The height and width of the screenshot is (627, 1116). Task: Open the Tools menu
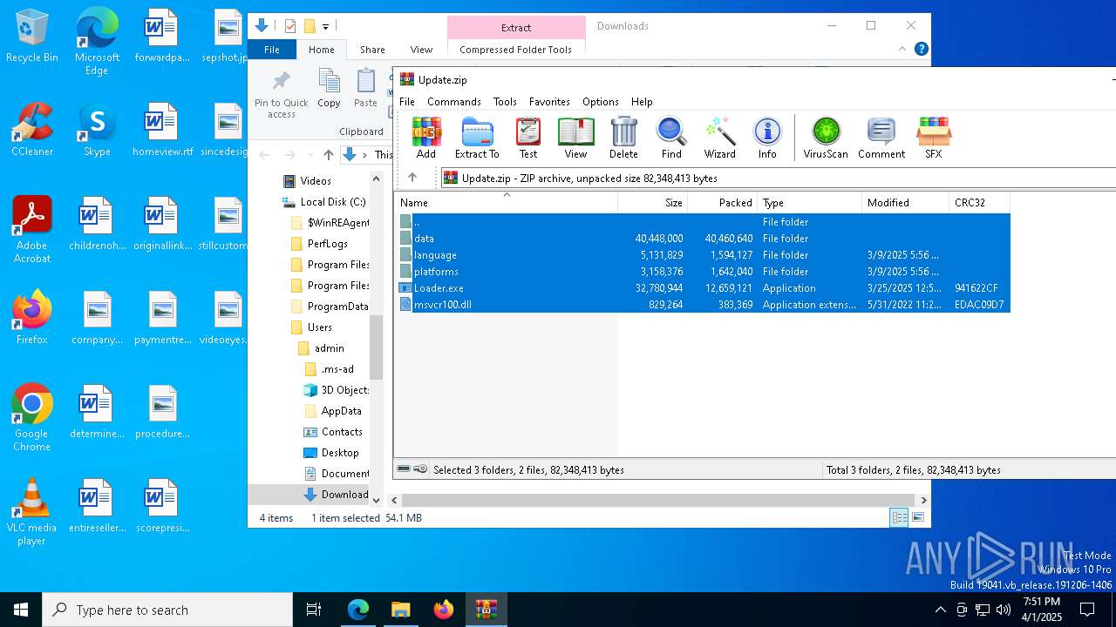click(505, 102)
